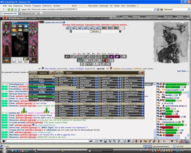Open the address bar dropdown arrow
Viewport: 191px width, 153px height.
pyautogui.click(x=155, y=9)
